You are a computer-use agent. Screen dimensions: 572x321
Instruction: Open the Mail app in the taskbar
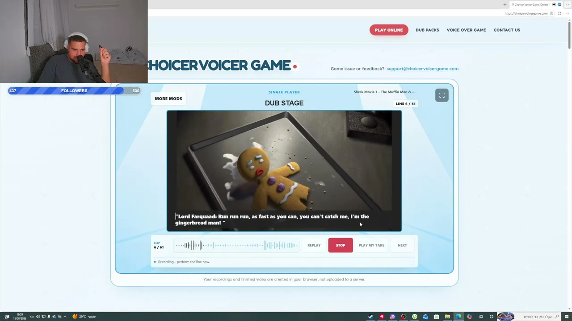425,317
